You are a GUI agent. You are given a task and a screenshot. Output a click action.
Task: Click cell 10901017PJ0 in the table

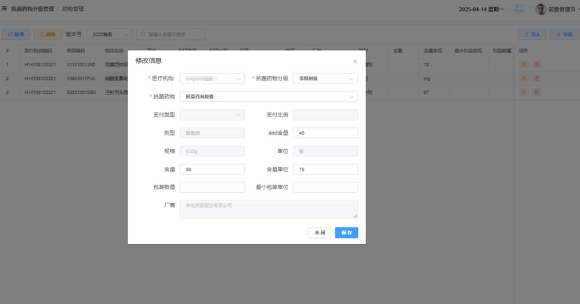(x=81, y=78)
